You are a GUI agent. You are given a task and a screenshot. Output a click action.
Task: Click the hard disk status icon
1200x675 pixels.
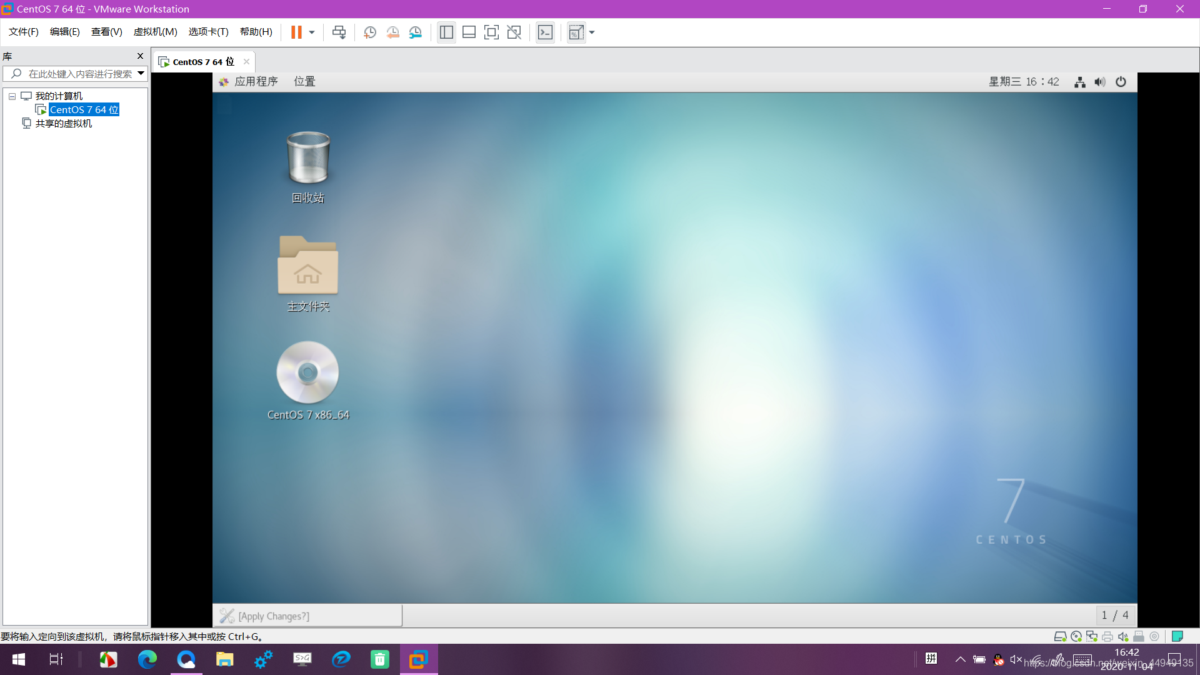point(1059,636)
